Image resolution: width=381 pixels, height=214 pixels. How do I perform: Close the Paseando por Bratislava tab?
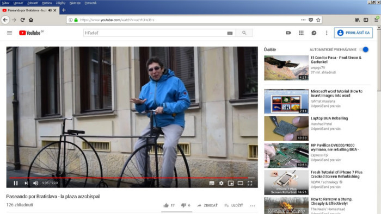point(55,10)
